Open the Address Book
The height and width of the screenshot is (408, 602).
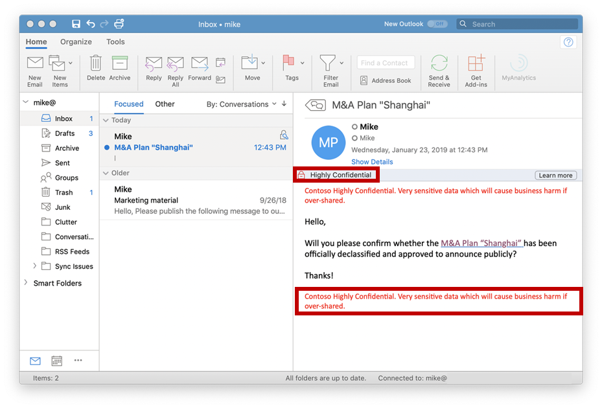pyautogui.click(x=386, y=80)
